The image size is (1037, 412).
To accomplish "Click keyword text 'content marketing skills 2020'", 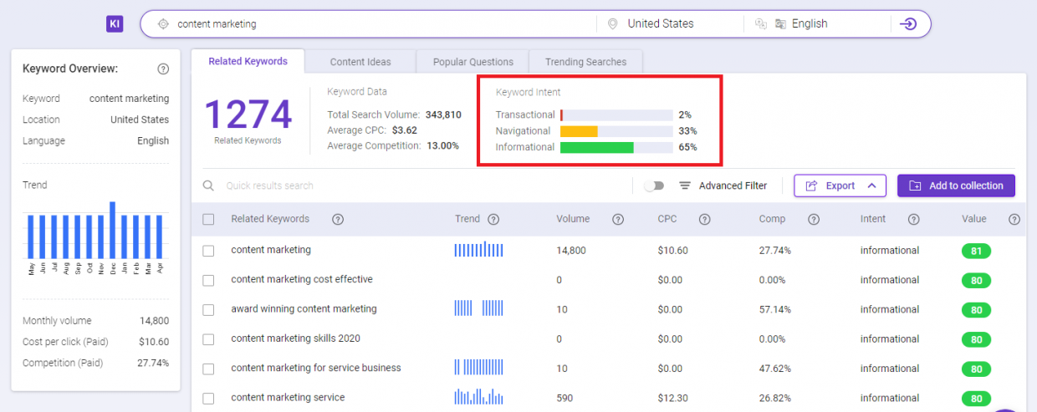I will (x=296, y=338).
